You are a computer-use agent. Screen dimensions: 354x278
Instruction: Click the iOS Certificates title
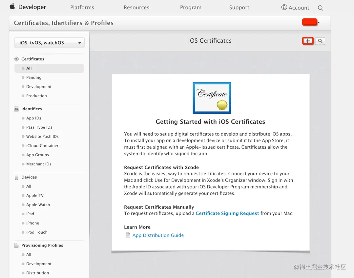210,41
